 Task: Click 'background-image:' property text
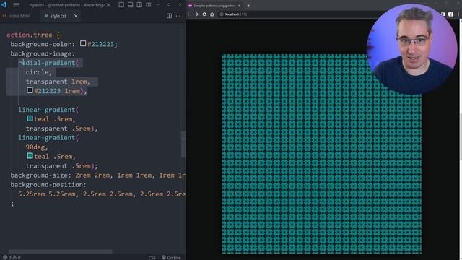tap(43, 53)
